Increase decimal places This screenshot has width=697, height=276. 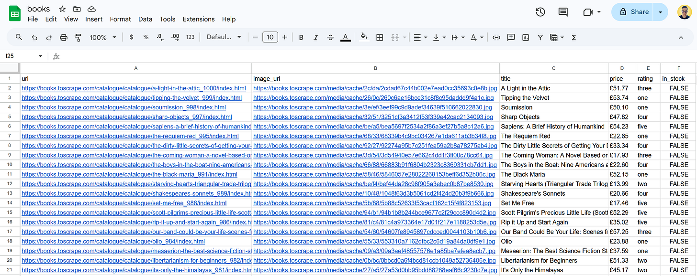tap(175, 37)
